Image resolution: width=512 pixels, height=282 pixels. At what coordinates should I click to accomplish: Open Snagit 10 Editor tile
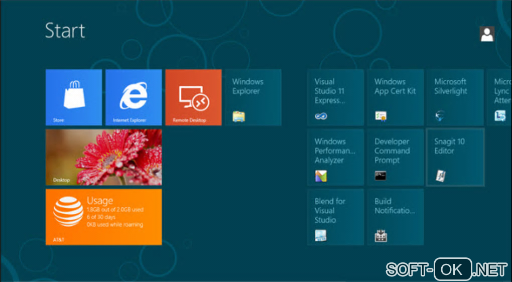455,158
